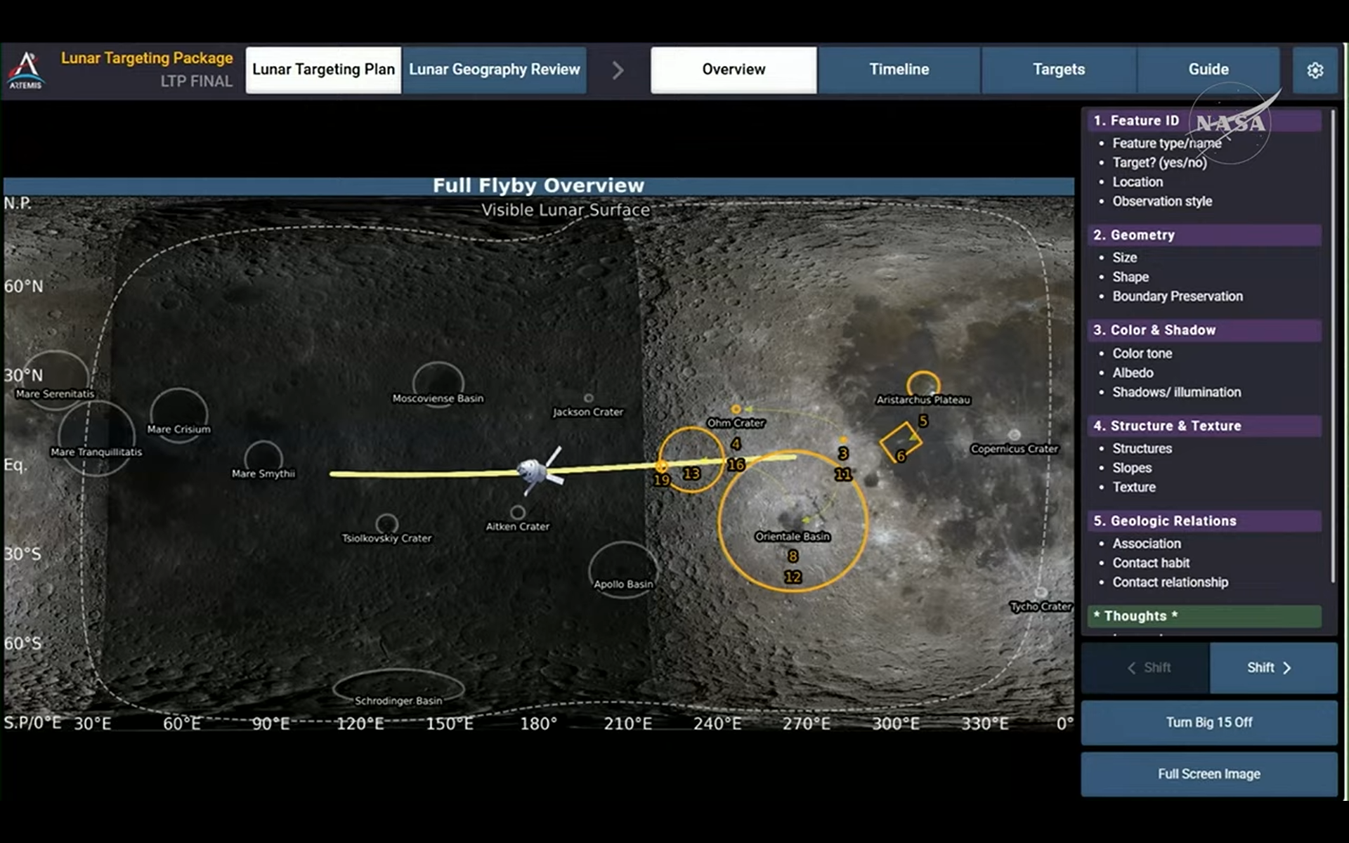
Task: Click the diamond-shaped target 6 marker
Action: point(901,443)
